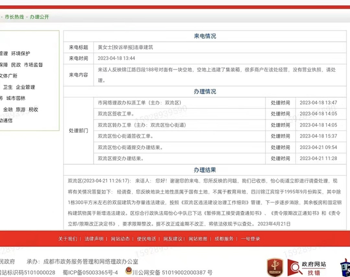Open the 蜀ICP备05003365号-4 link

tap(90, 272)
